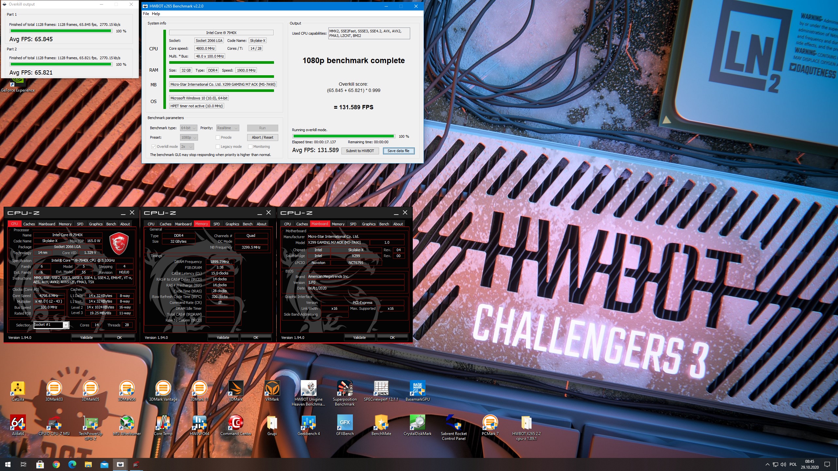Viewport: 838px width, 471px height.
Task: Open GeForce Experience desktop shortcut
Action: [x=18, y=86]
